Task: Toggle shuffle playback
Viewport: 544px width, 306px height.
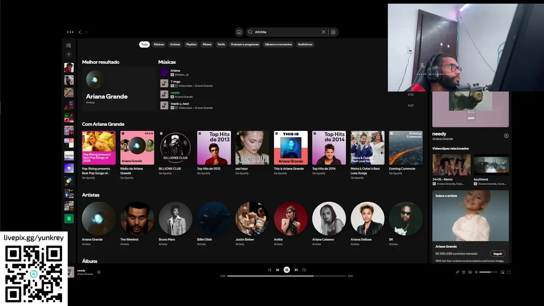Action: coord(269,270)
